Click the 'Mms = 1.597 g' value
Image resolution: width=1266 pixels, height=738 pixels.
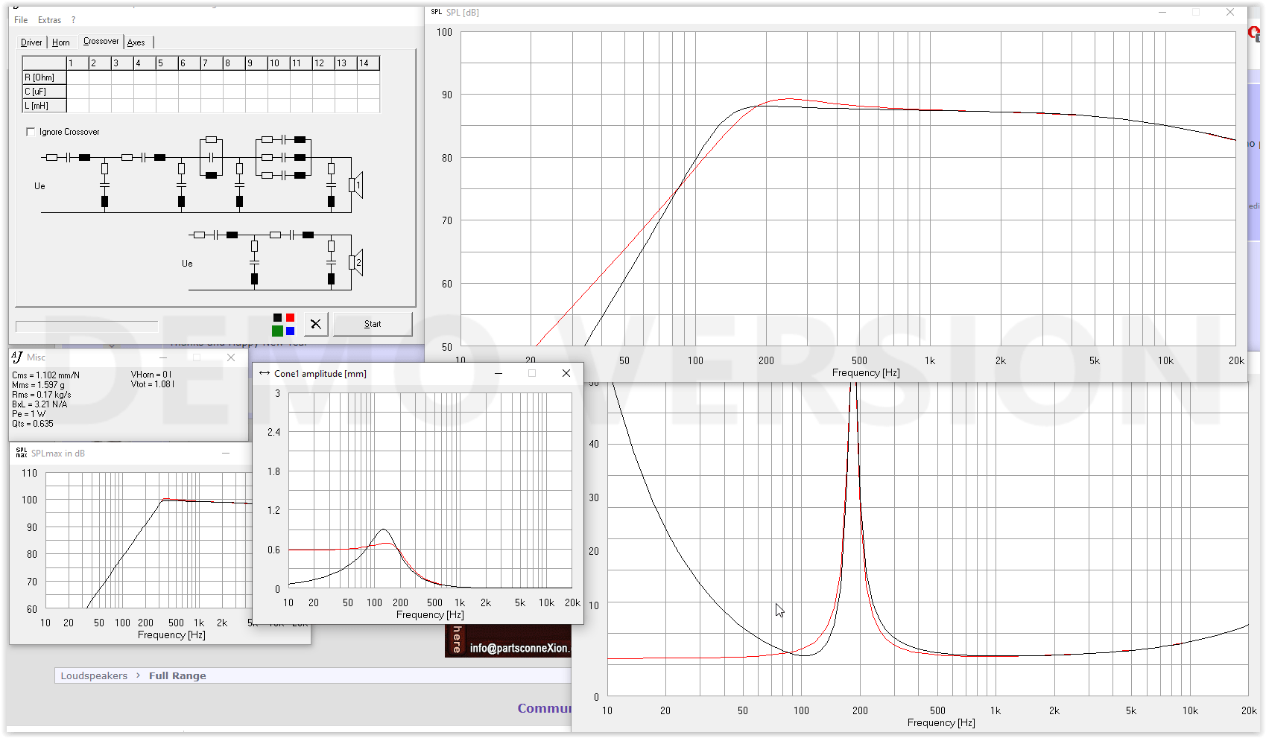click(x=38, y=385)
